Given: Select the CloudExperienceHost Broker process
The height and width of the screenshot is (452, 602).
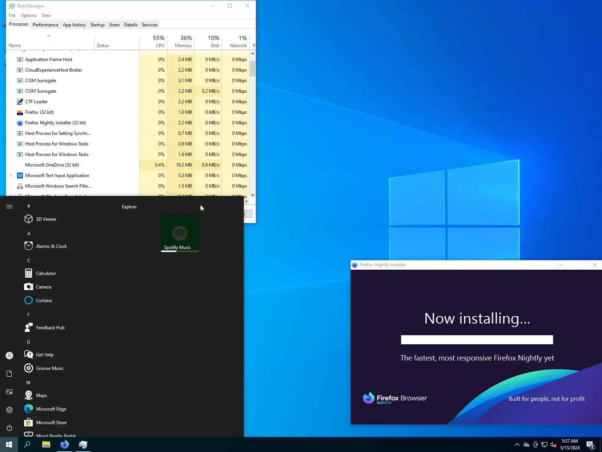Looking at the screenshot, I should pyautogui.click(x=128, y=70).
